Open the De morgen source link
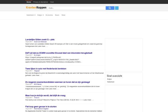This screenshot has height=112, width=168. (37, 55)
